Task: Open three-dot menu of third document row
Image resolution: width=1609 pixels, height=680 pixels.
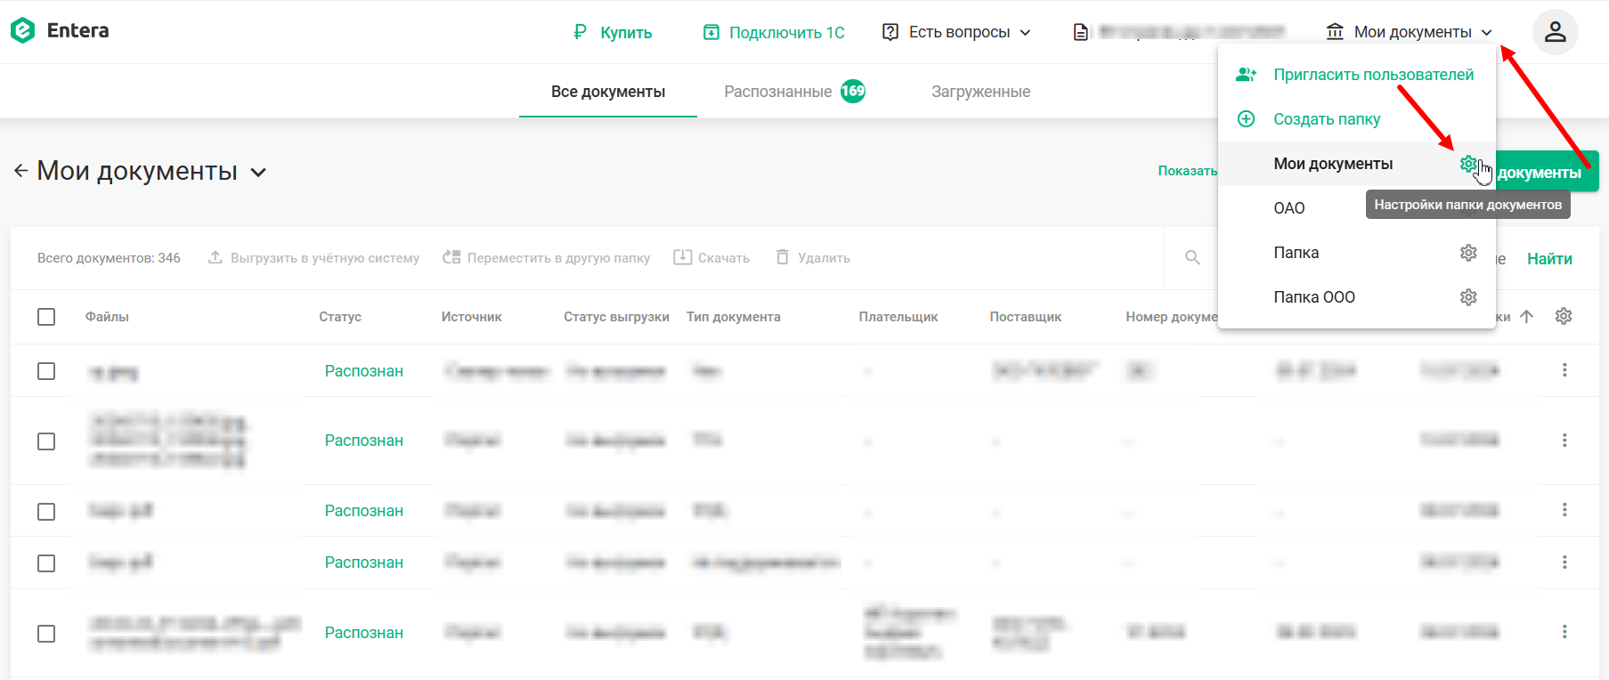Action: point(1564,510)
